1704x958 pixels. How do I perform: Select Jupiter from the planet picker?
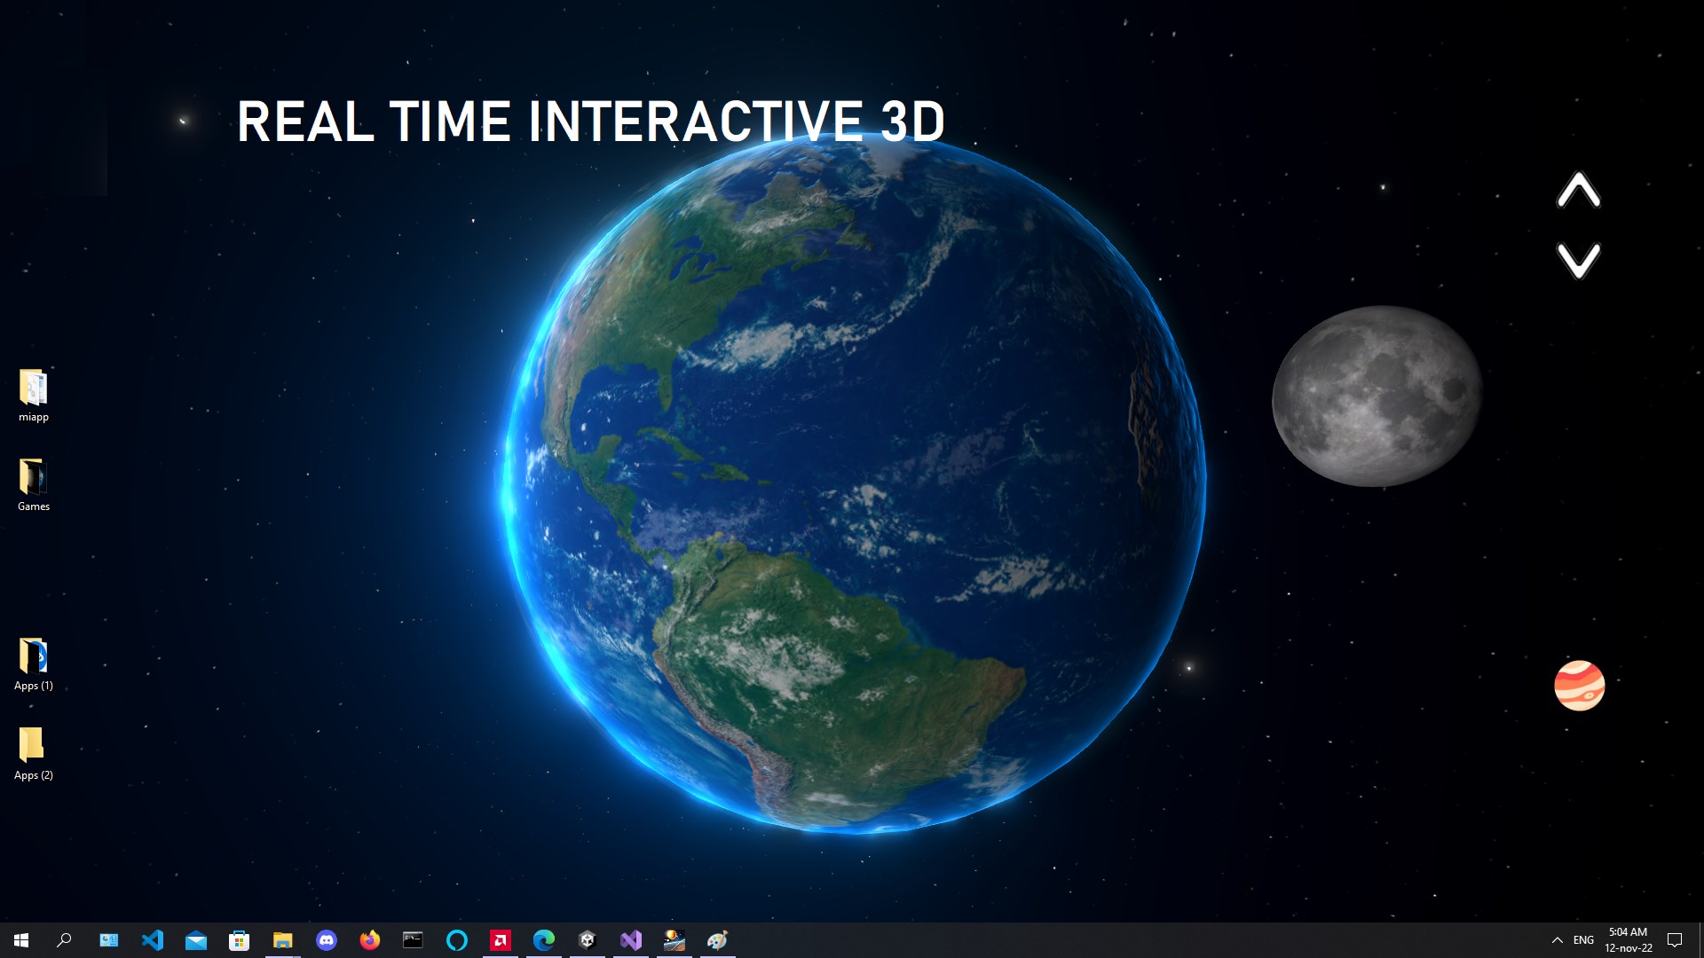point(1581,685)
